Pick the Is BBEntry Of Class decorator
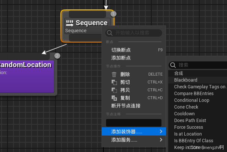 point(198,140)
